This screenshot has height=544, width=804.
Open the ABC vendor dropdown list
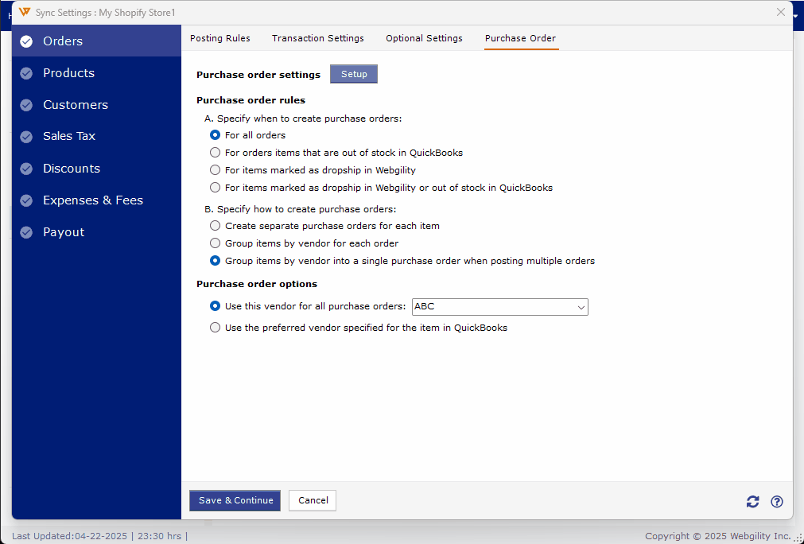click(581, 306)
